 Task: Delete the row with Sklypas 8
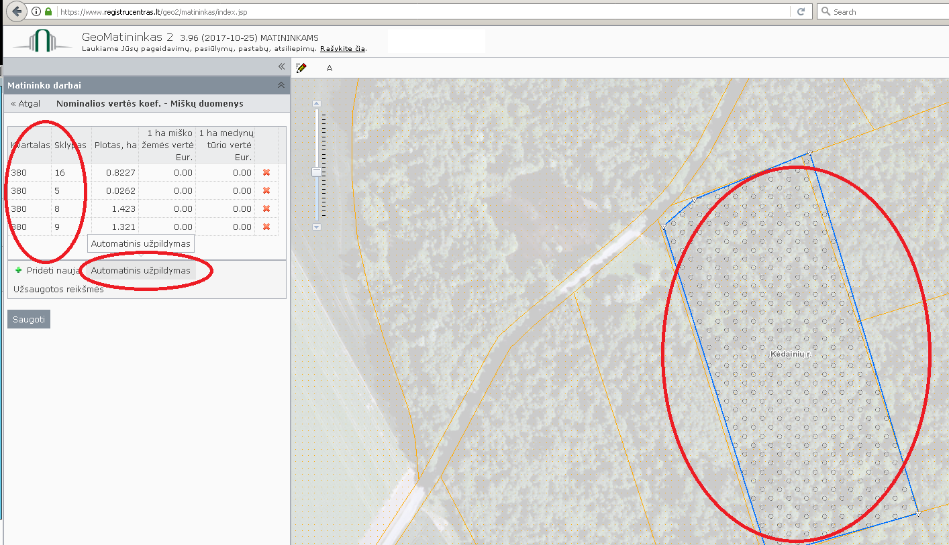click(266, 208)
